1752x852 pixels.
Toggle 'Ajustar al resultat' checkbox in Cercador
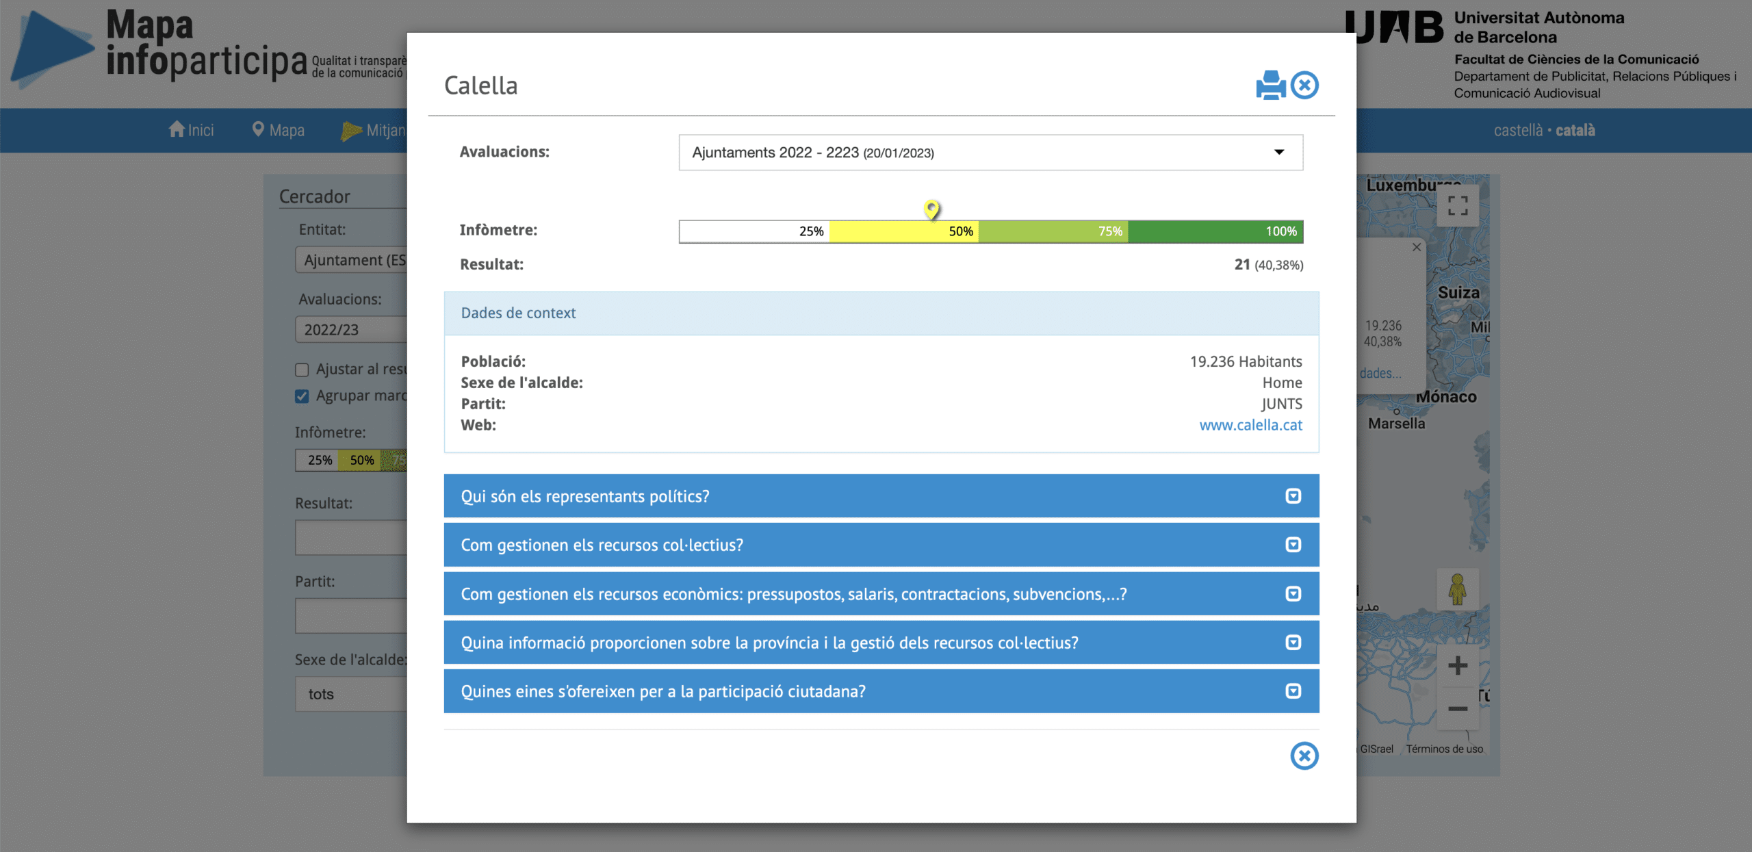click(x=302, y=370)
